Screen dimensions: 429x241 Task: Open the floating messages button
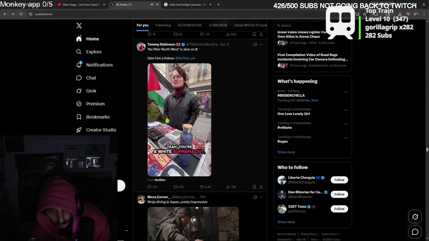click(415, 232)
